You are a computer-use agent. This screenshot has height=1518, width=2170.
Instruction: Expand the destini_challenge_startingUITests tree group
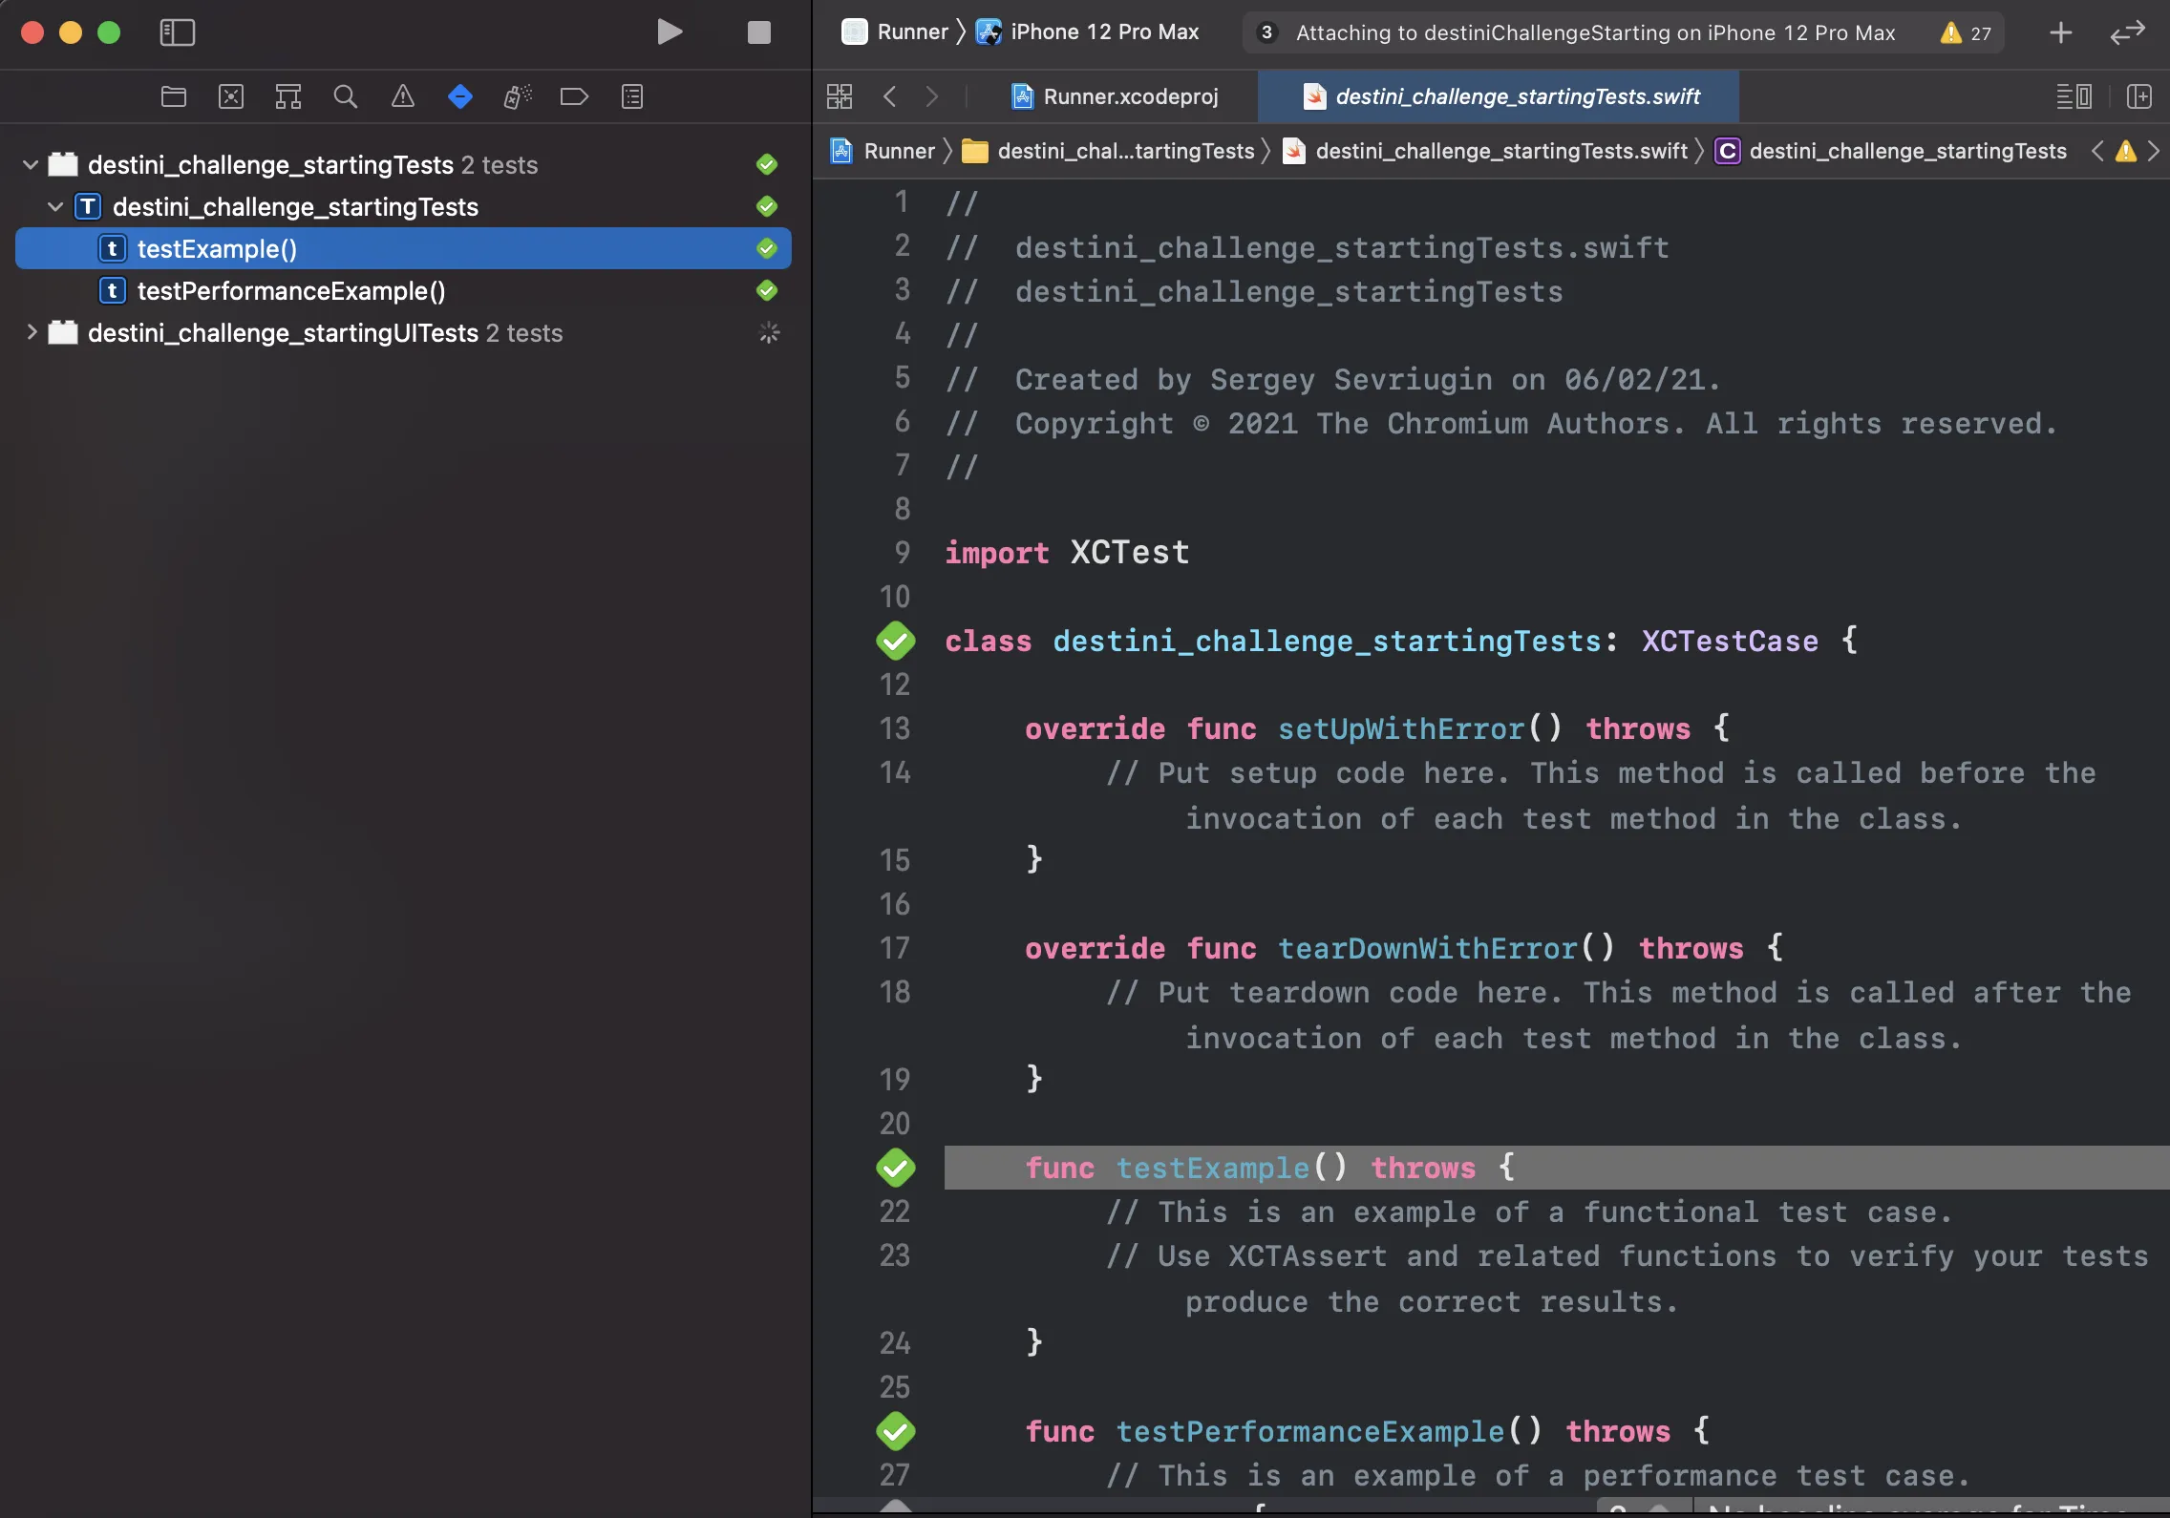(x=30, y=333)
